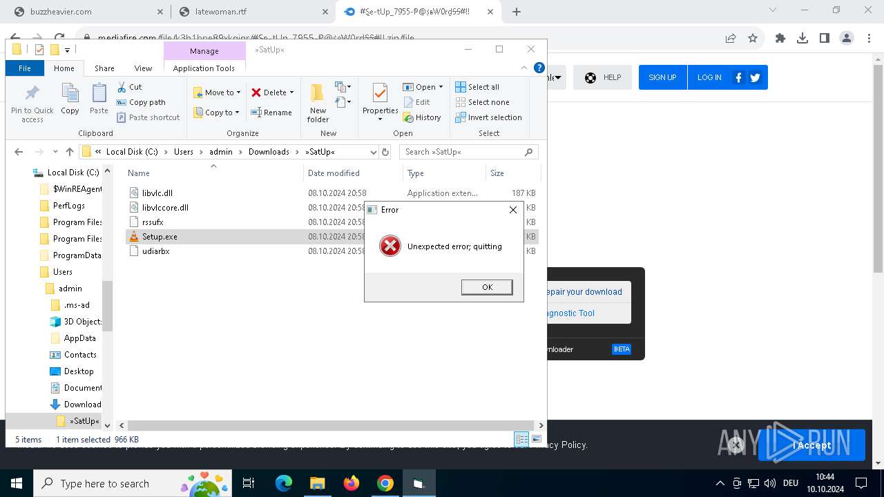Viewport: 884px width, 497px height.
Task: Expand the Open dropdown arrow
Action: (x=441, y=87)
